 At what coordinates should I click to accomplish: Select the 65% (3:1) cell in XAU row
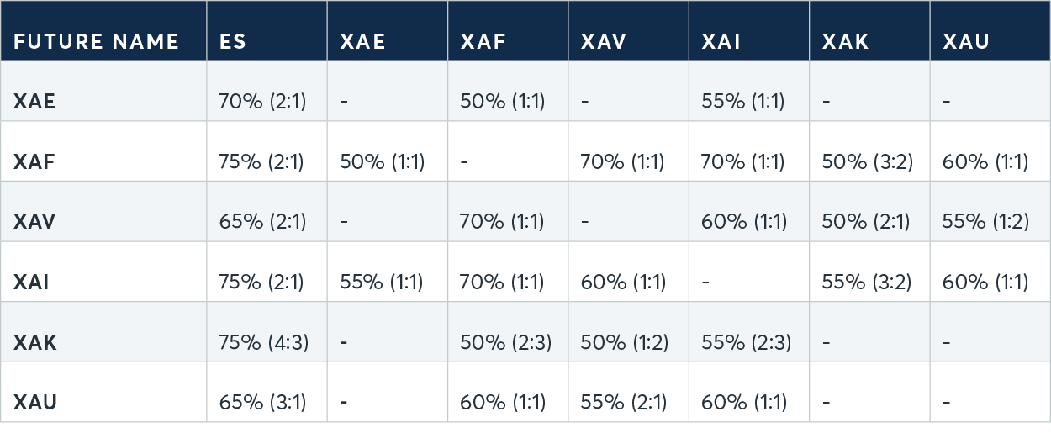(x=261, y=403)
